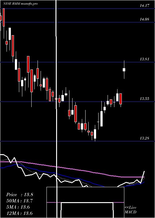This screenshot has width=155, height=218.
Task: Click the 14.08 price level label
Action: pyautogui.click(x=144, y=19)
